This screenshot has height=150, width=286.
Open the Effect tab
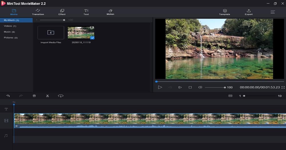(62, 12)
